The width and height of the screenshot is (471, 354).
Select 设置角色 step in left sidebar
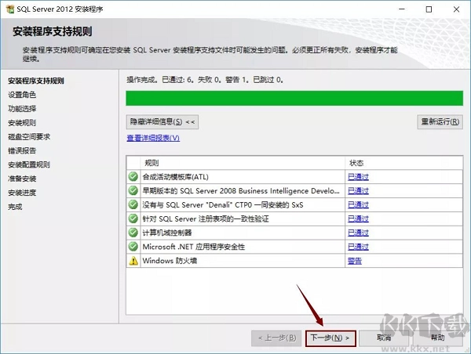coord(22,95)
